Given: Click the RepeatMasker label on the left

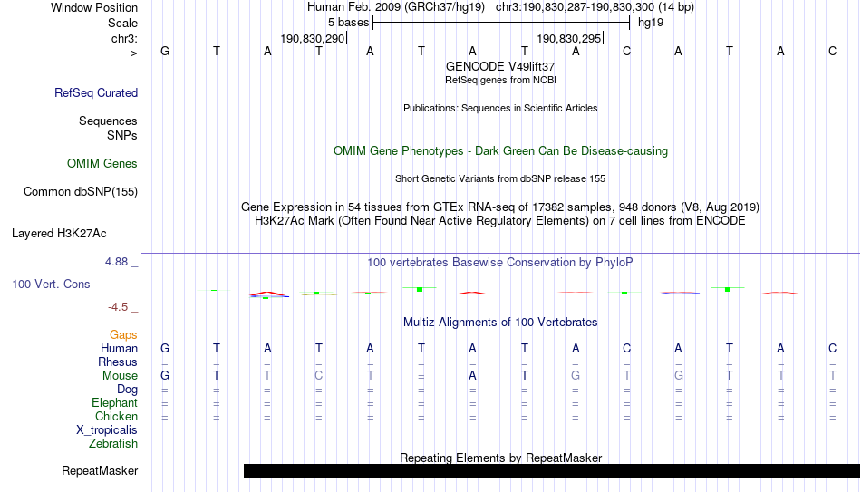Looking at the screenshot, I should click(100, 470).
